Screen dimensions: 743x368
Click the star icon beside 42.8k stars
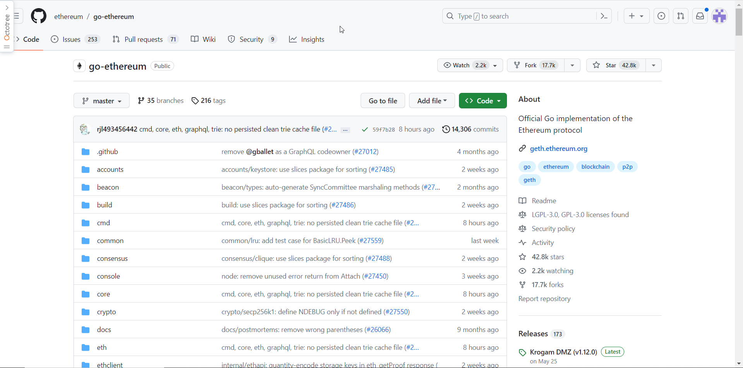point(522,257)
